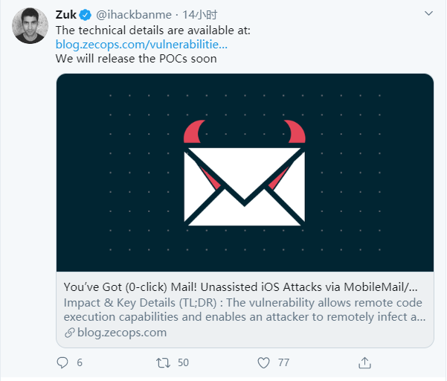
Task: Click the reply count 6
Action: click(80, 362)
